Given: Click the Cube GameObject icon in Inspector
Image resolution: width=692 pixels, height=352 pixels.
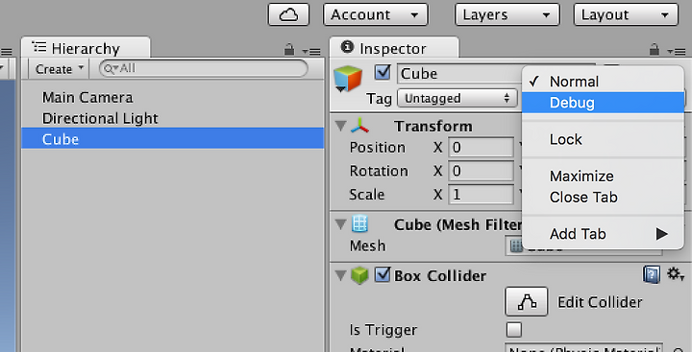Looking at the screenshot, I should tap(348, 79).
